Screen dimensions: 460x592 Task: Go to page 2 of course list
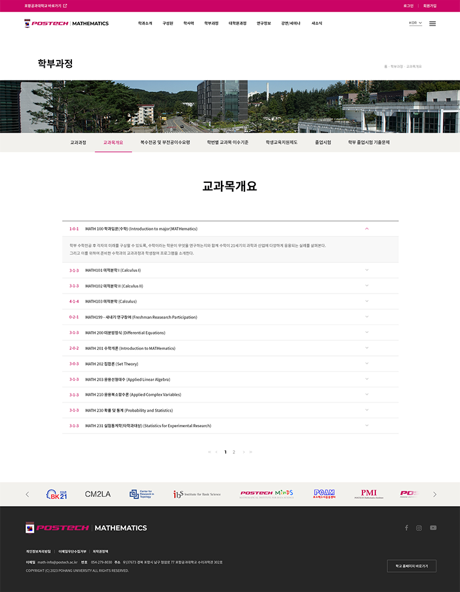point(234,452)
